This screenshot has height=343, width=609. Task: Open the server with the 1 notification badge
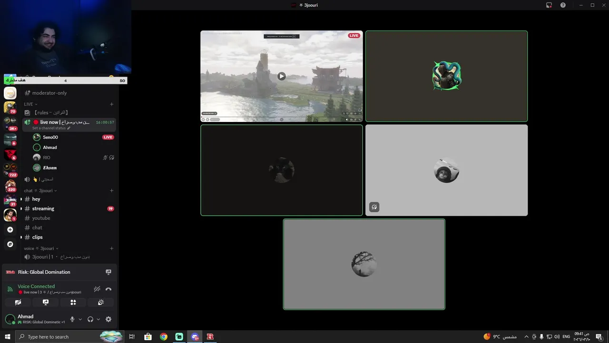tap(10, 215)
